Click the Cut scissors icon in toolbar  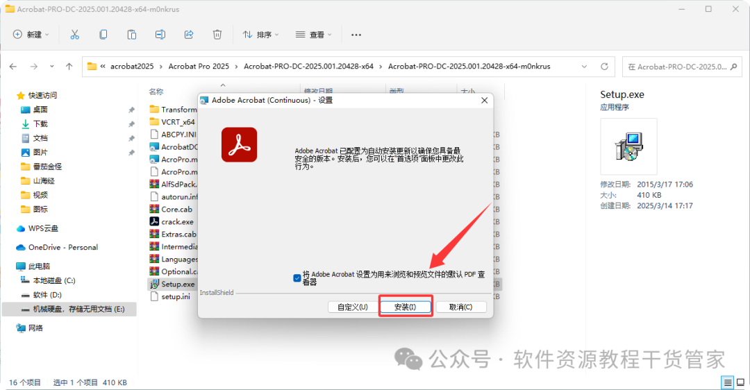[x=74, y=35]
